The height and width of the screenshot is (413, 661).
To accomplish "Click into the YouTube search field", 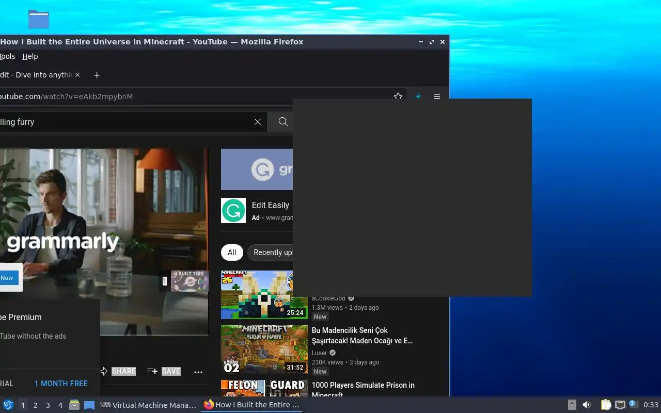I will point(124,122).
